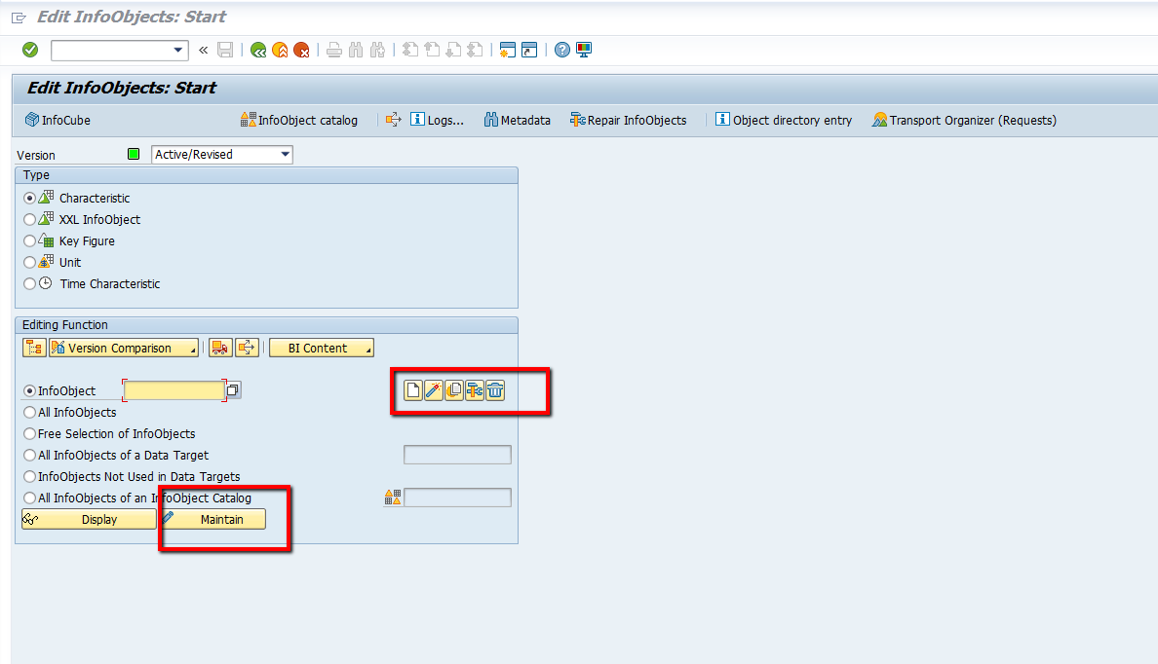The image size is (1158, 664).
Task: Click inside the InfoObject name input field
Action: coord(174,389)
